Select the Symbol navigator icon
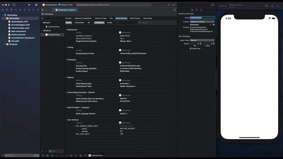The image size is (283, 159). coord(11,10)
